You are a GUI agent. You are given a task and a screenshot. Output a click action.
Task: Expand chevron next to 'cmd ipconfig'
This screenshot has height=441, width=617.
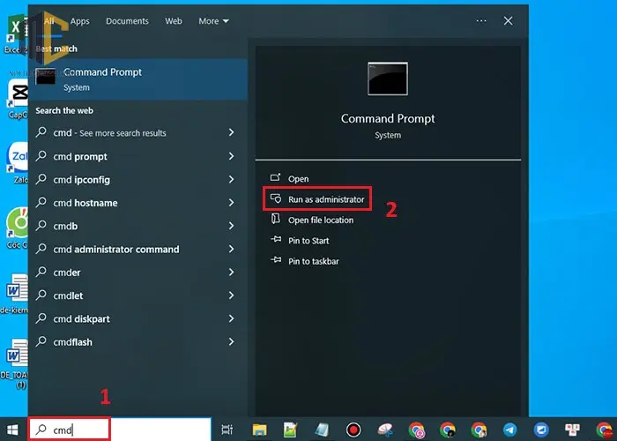pos(231,180)
